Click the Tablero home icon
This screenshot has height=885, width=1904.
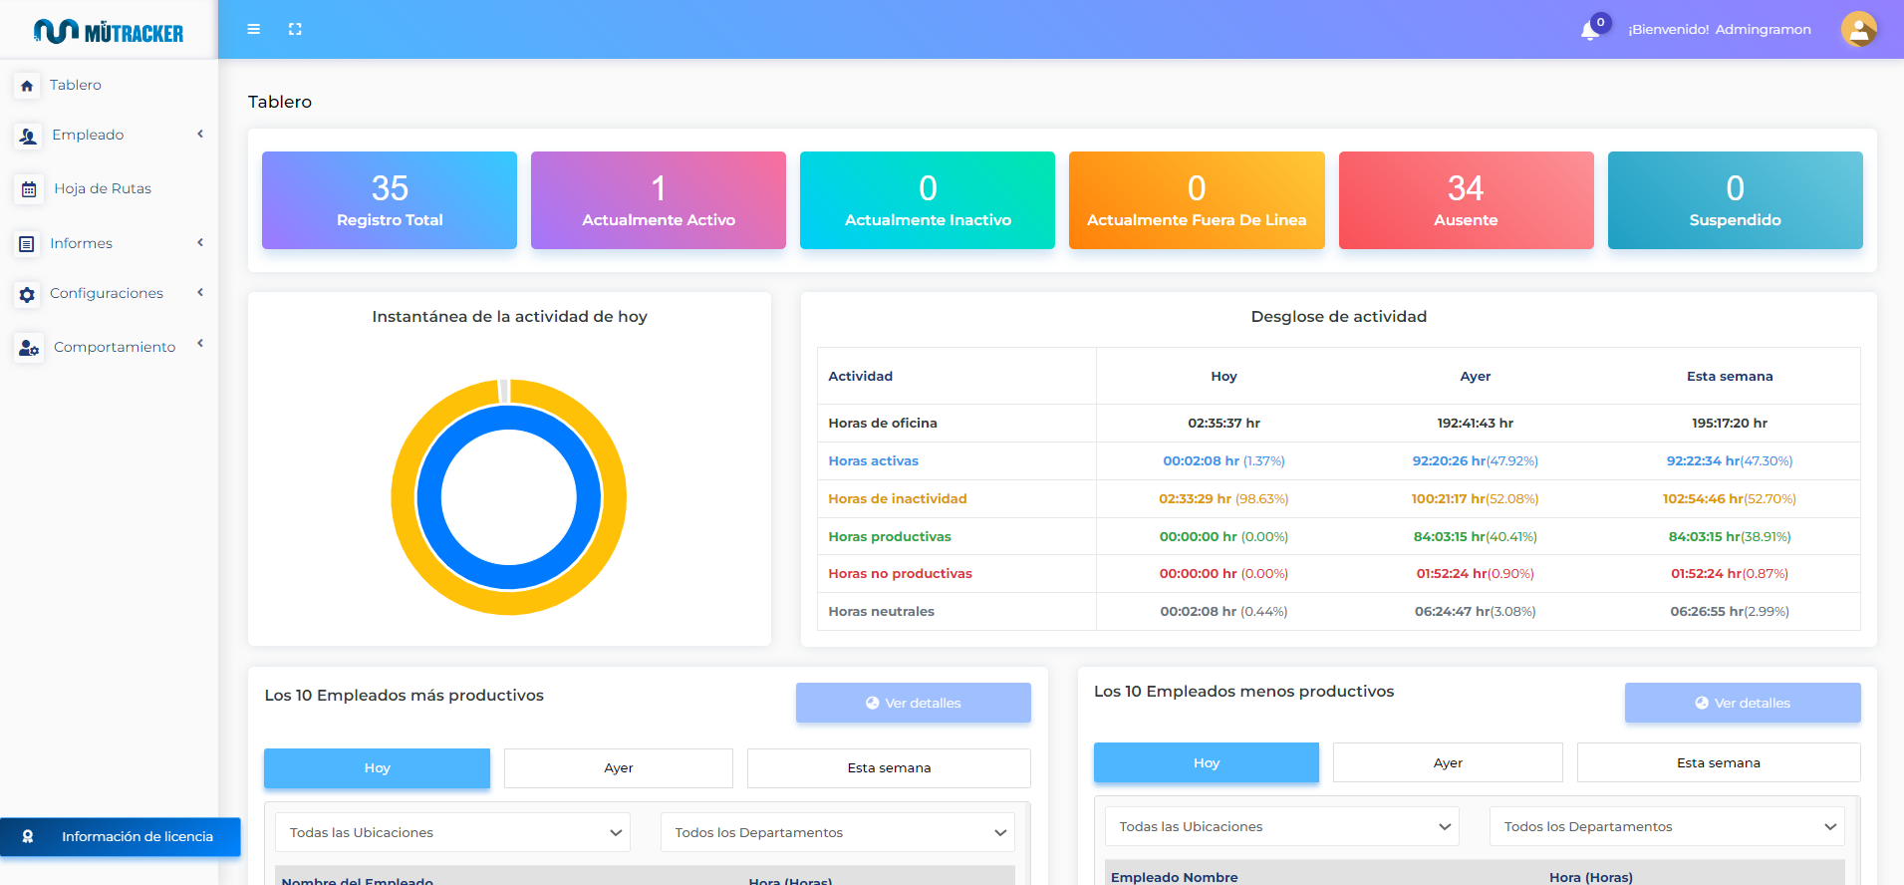(x=27, y=86)
